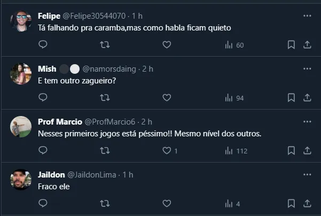The width and height of the screenshot is (321, 216).
Task: Open Felipe's profile name link
Action: (49, 16)
